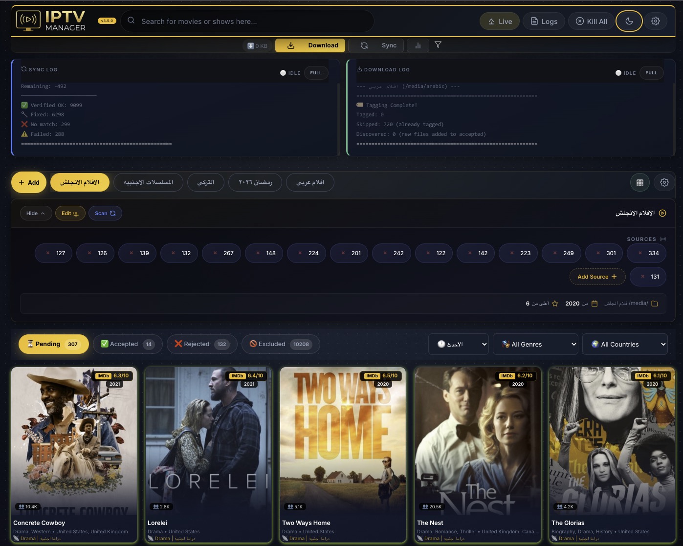
Task: Click IMDb 6.3/10 badge on Concrete Cowboy
Action: (x=112, y=376)
